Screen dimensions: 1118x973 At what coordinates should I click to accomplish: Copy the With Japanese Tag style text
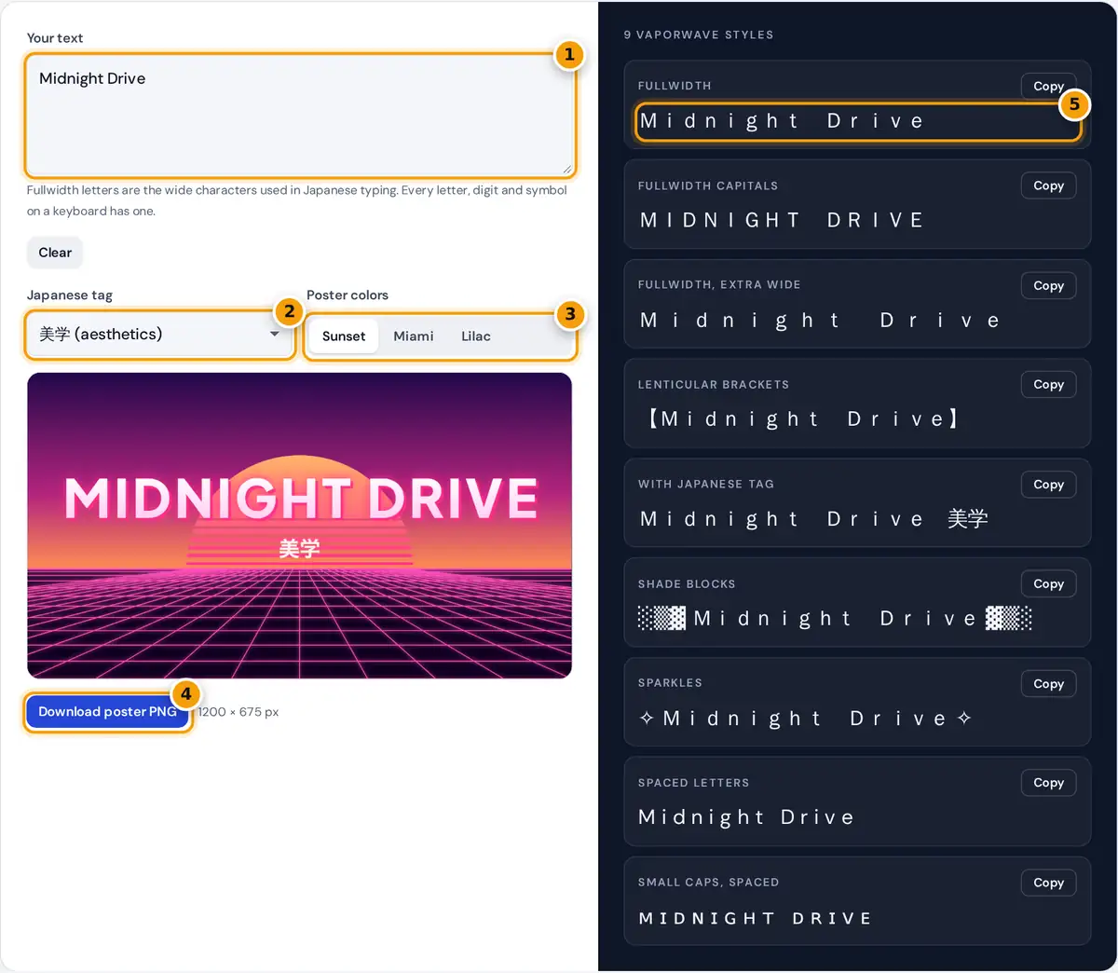point(1048,485)
